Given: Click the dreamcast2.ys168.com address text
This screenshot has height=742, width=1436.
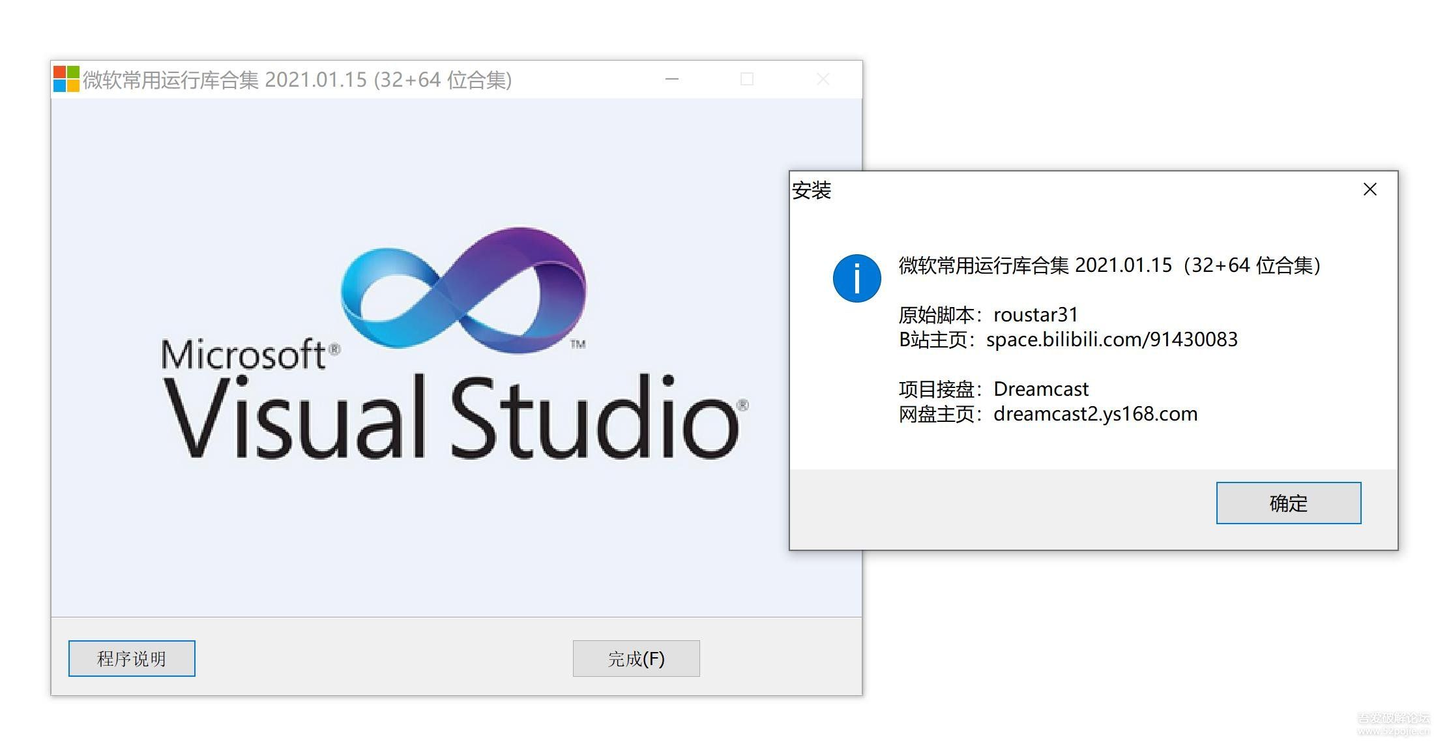Looking at the screenshot, I should pos(1095,414).
